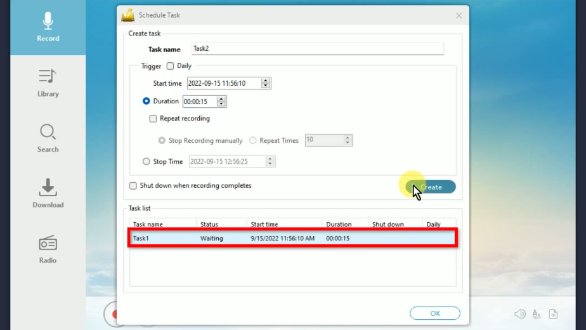Viewport: 586px width, 330px height.
Task: Click the Shut down column header
Action: [x=395, y=224]
